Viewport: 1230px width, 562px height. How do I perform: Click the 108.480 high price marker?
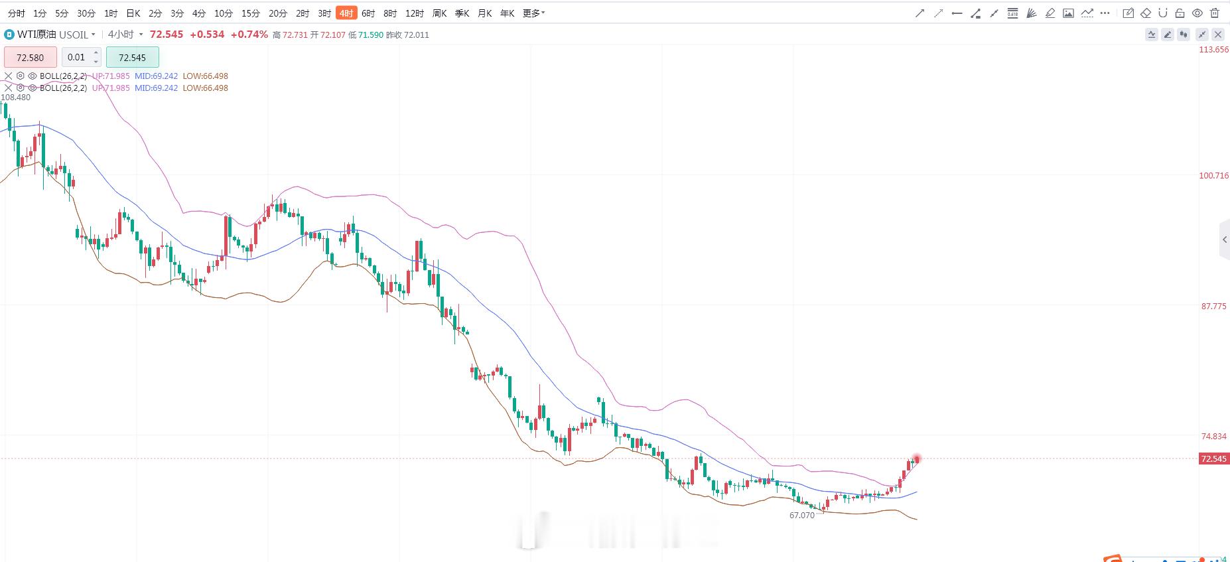click(16, 97)
